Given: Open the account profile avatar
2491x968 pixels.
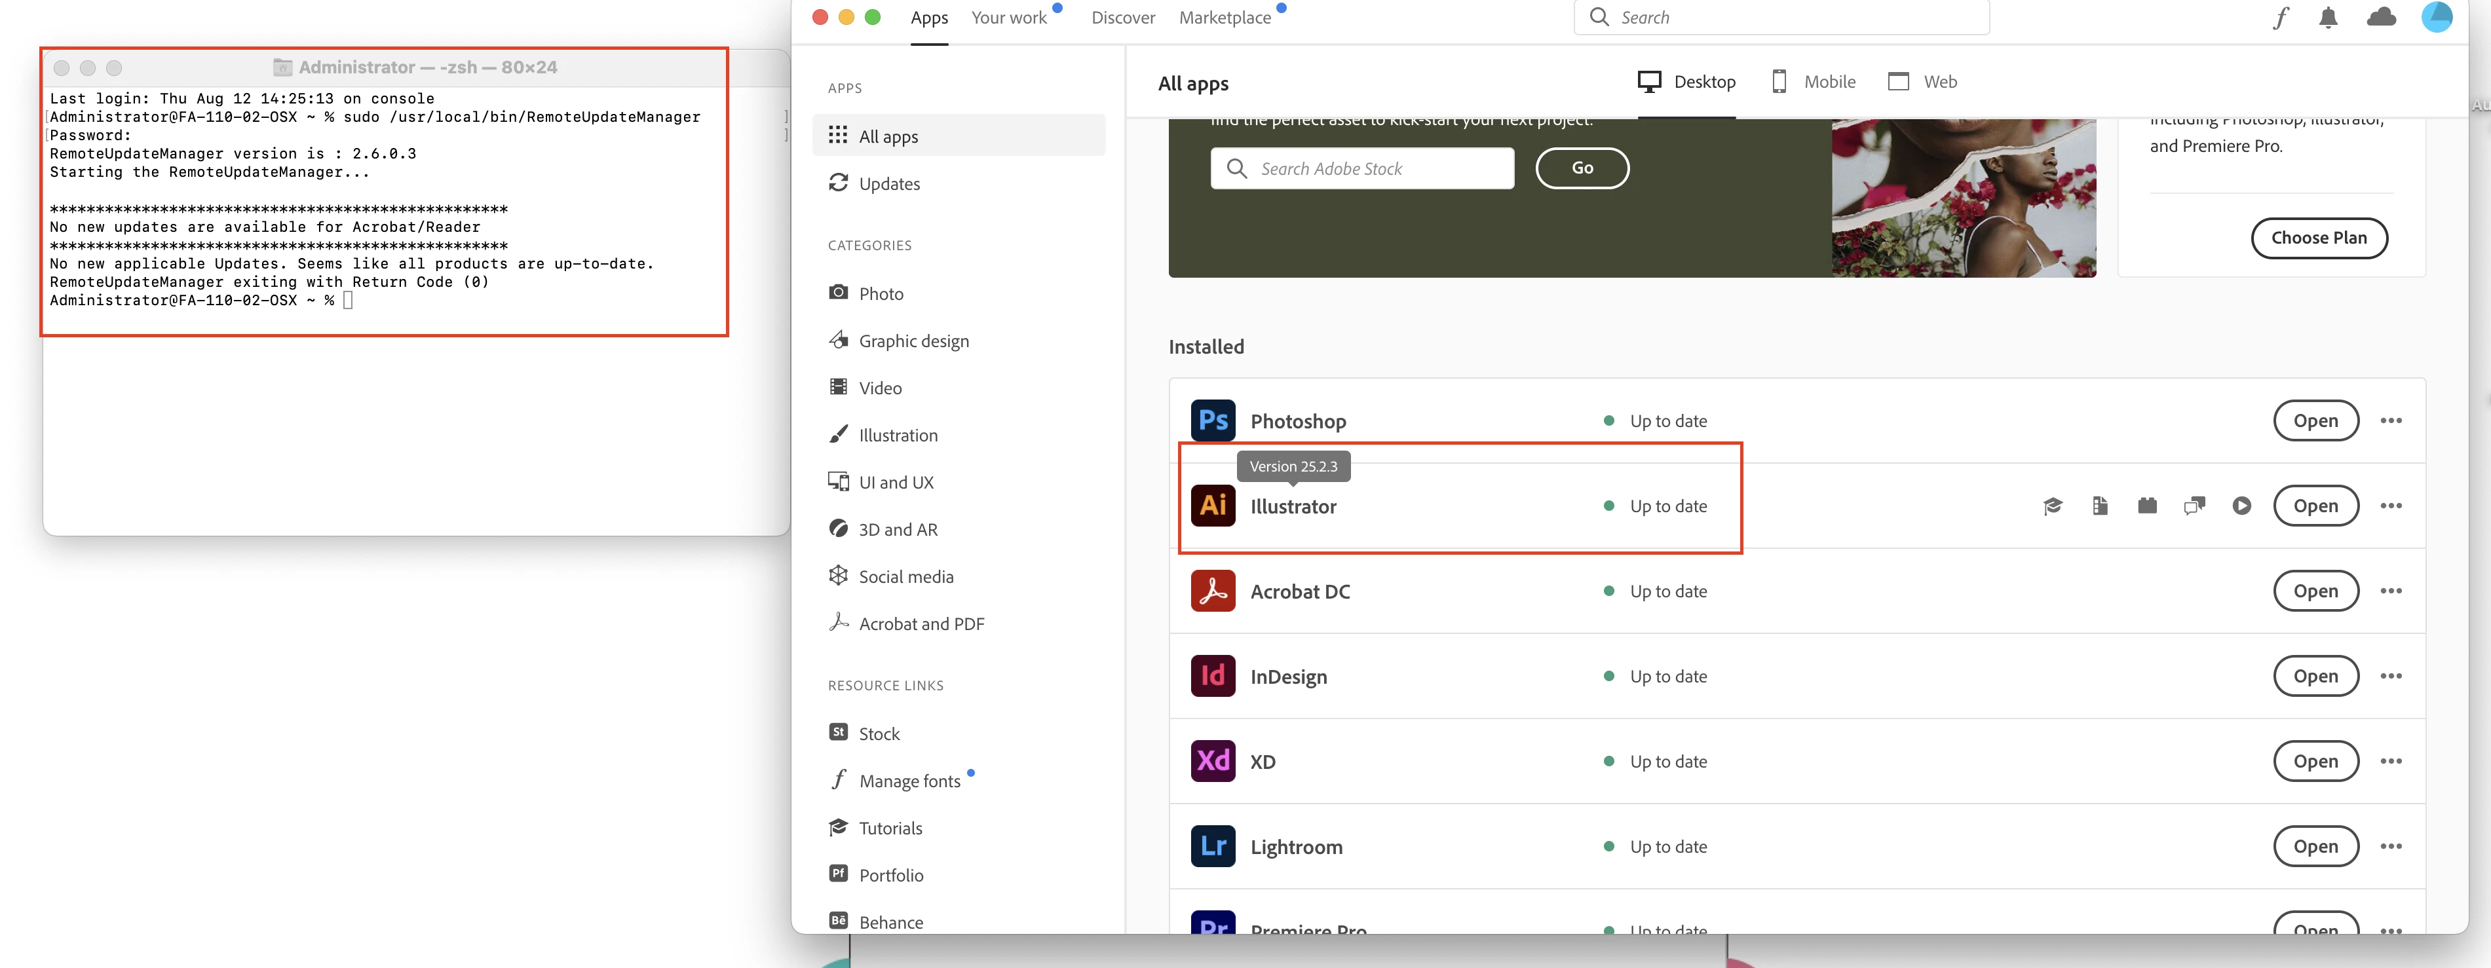Looking at the screenshot, I should pos(2436,16).
